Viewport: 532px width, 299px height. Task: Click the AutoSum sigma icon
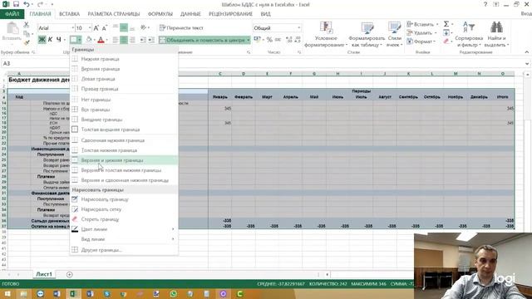pos(446,24)
